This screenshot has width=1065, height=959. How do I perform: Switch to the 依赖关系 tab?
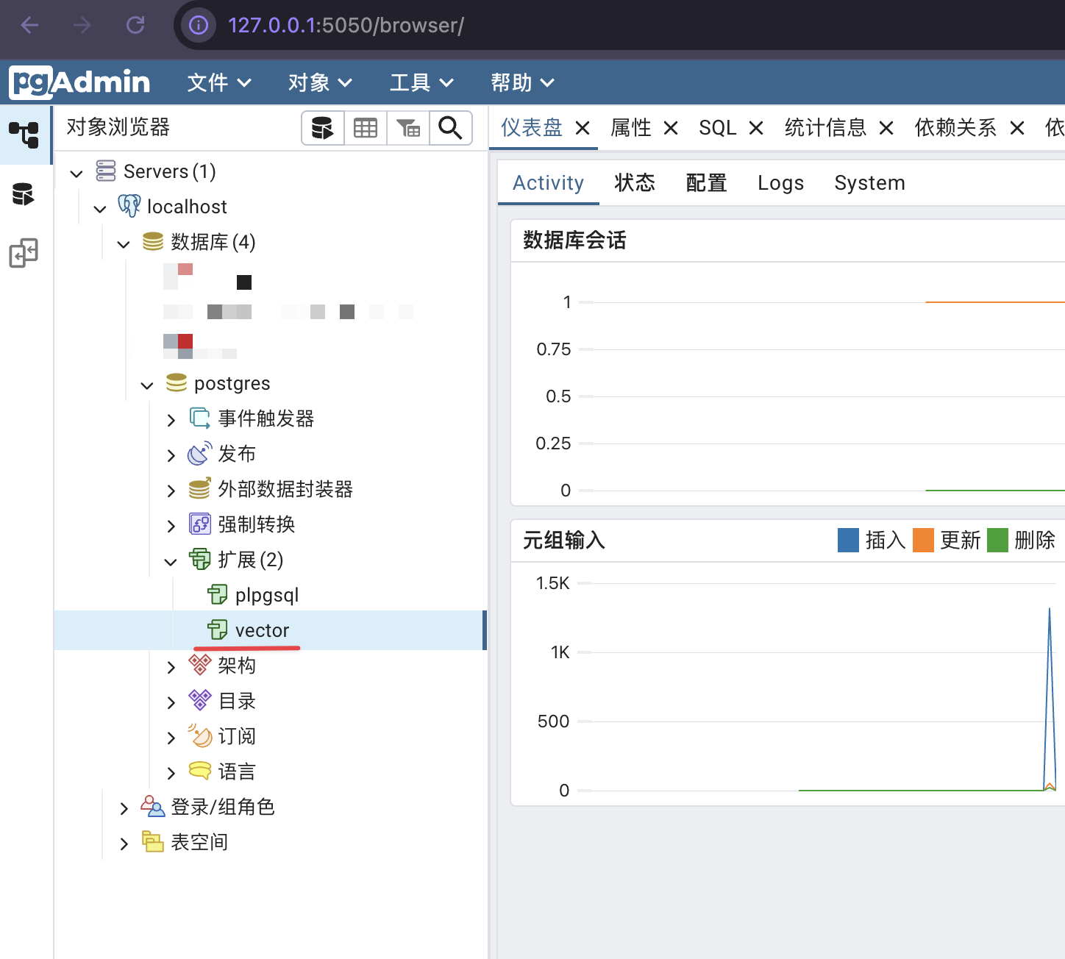955,128
